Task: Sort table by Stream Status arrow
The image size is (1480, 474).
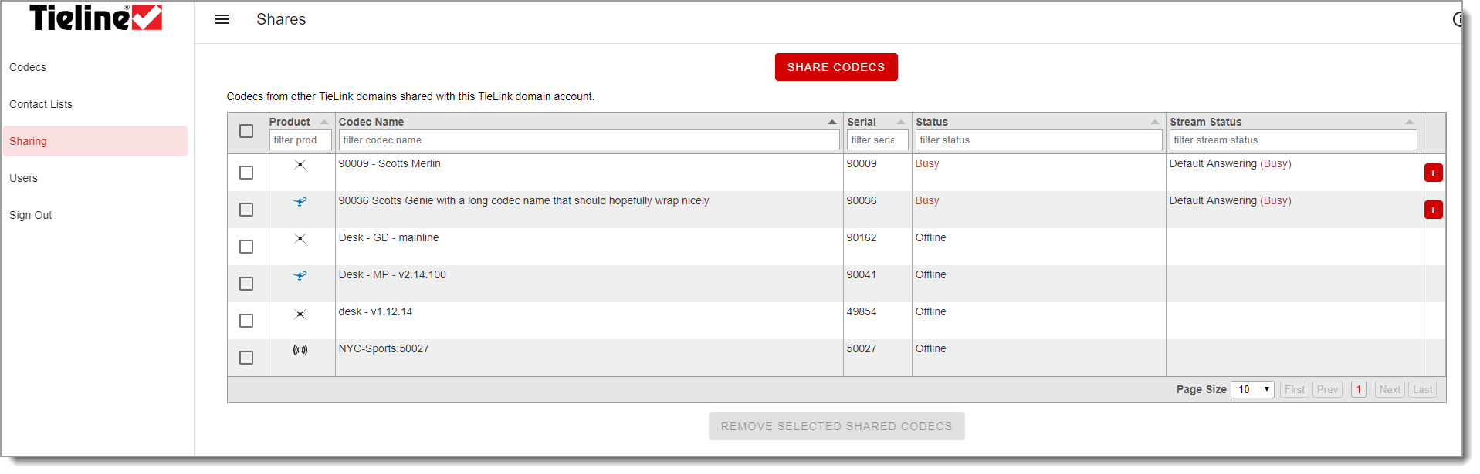Action: click(x=1409, y=122)
